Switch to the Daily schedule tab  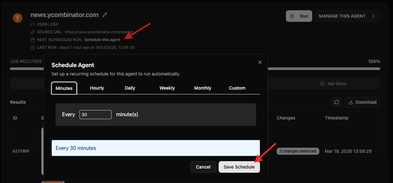(x=130, y=88)
